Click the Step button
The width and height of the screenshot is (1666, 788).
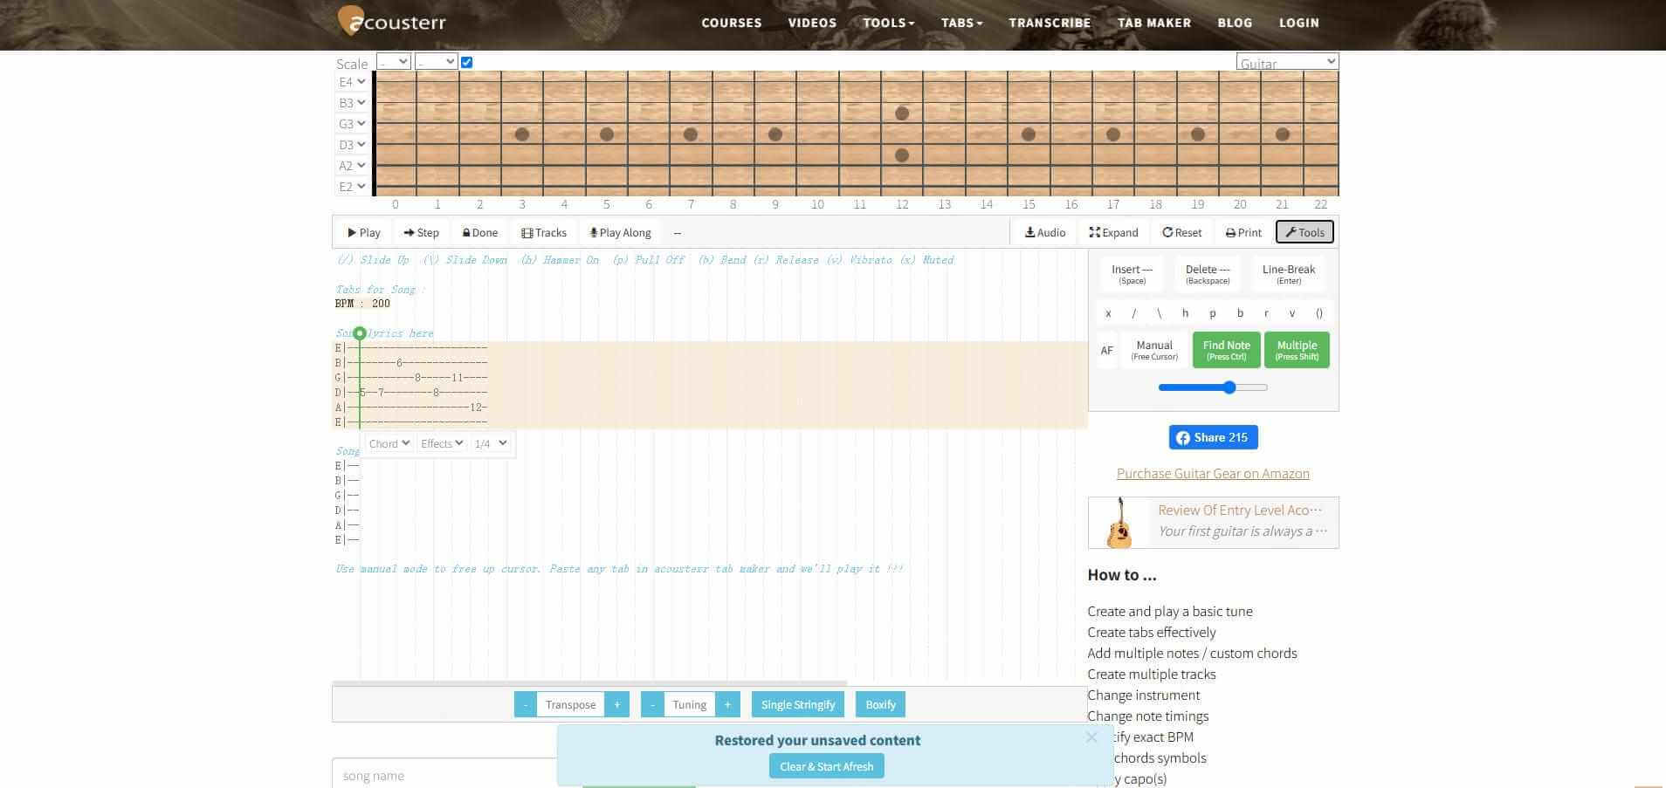click(421, 233)
